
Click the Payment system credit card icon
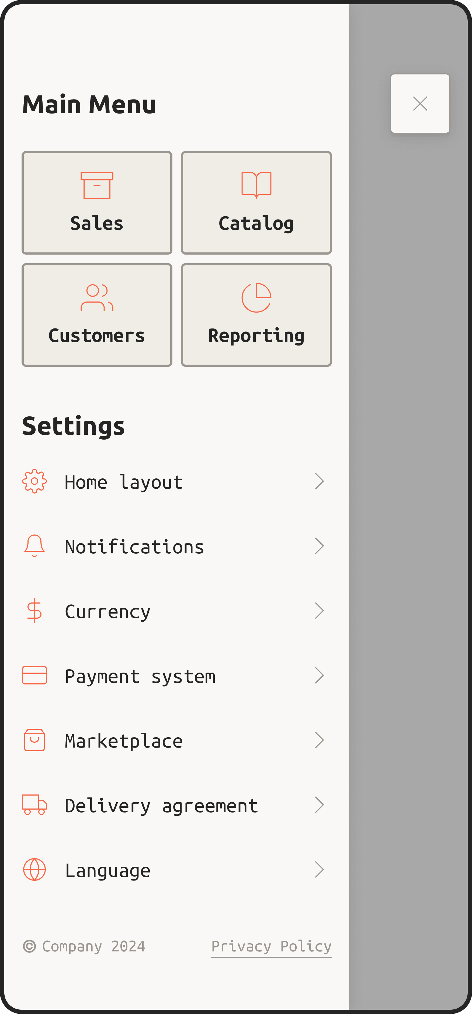34,676
